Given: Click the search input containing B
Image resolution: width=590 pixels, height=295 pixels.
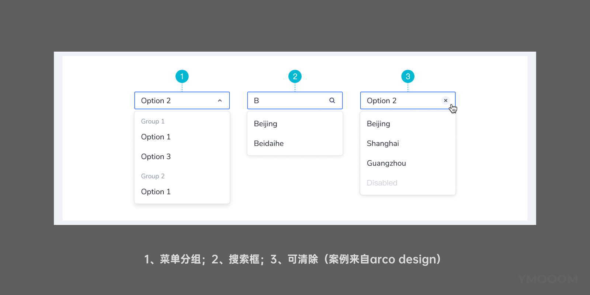Looking at the screenshot, I should (x=288, y=101).
